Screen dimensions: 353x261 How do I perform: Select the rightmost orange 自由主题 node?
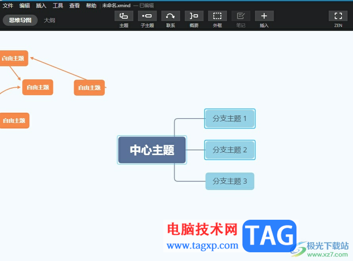89,88
